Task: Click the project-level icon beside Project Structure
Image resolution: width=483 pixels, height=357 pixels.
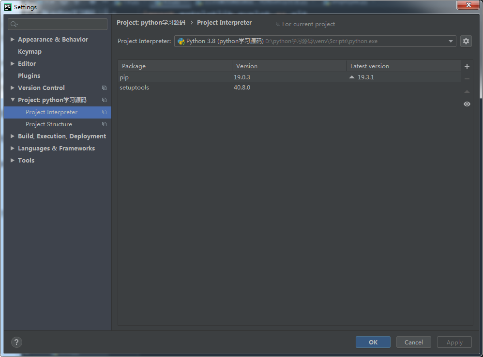Action: tap(104, 124)
